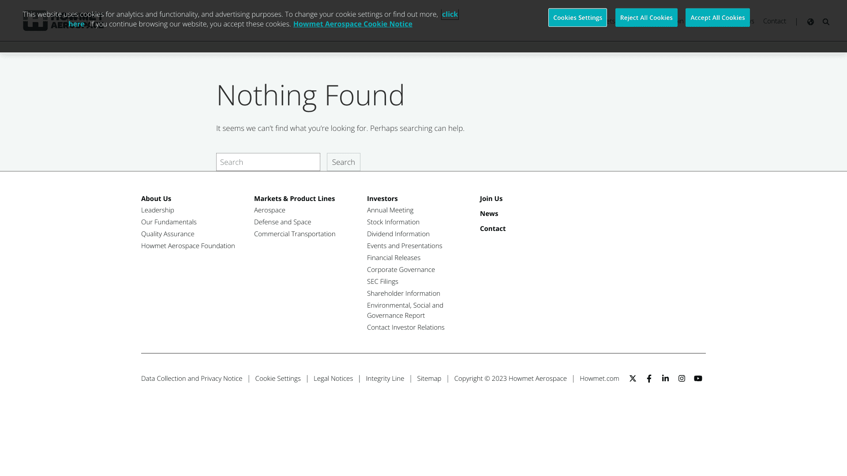Open the Instagram social icon
This screenshot has height=476, width=847.
(682, 379)
